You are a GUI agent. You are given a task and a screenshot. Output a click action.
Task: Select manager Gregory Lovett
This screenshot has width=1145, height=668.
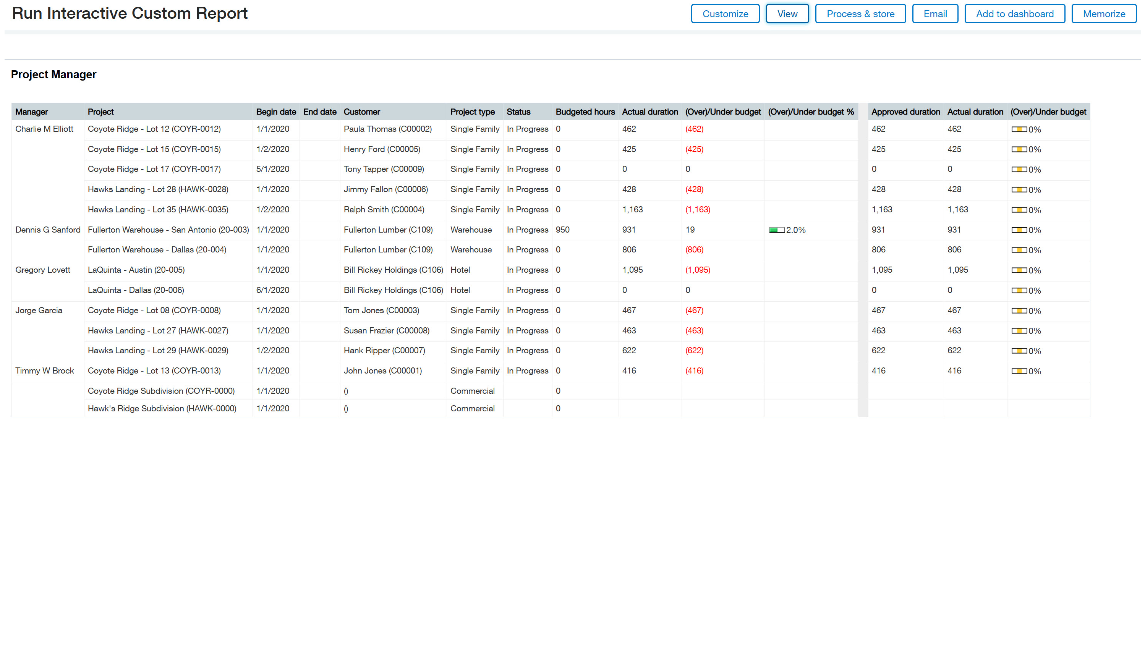click(43, 270)
